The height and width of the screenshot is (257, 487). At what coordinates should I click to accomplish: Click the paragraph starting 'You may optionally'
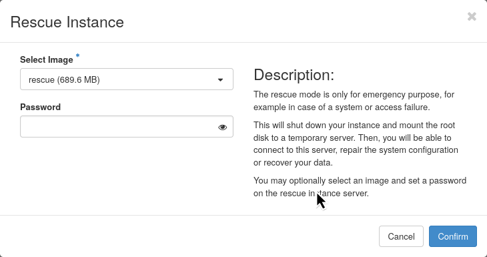pos(360,187)
